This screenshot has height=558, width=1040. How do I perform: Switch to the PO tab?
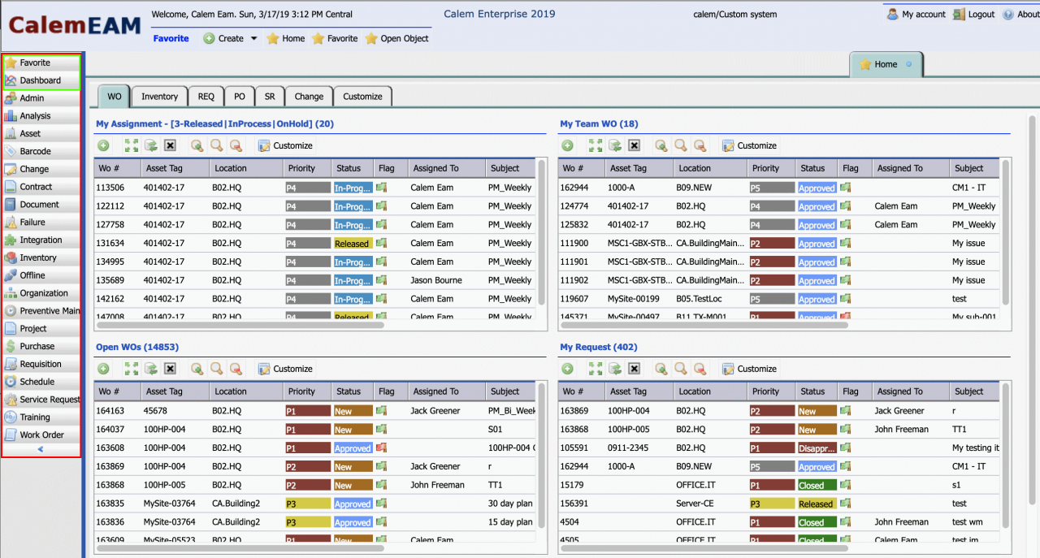click(x=240, y=96)
